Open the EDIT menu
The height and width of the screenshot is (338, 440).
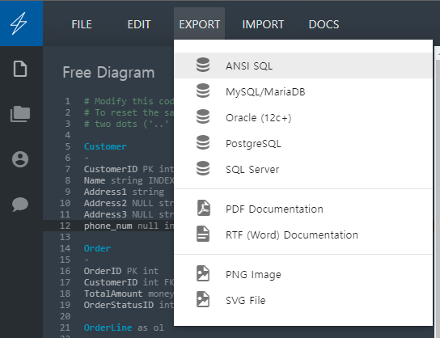[139, 25]
